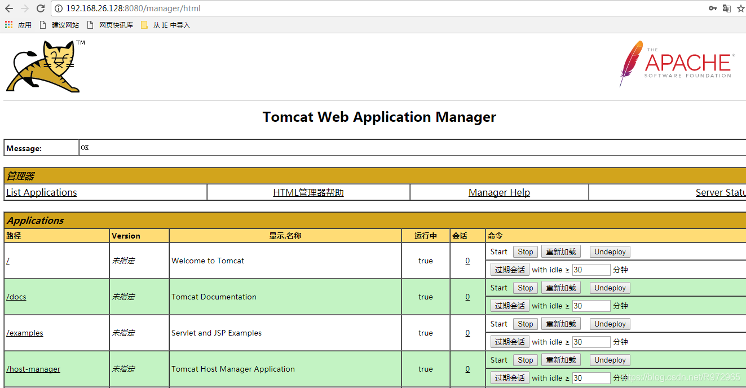
Task: Click the sessions count link for /examples
Action: pyautogui.click(x=467, y=333)
